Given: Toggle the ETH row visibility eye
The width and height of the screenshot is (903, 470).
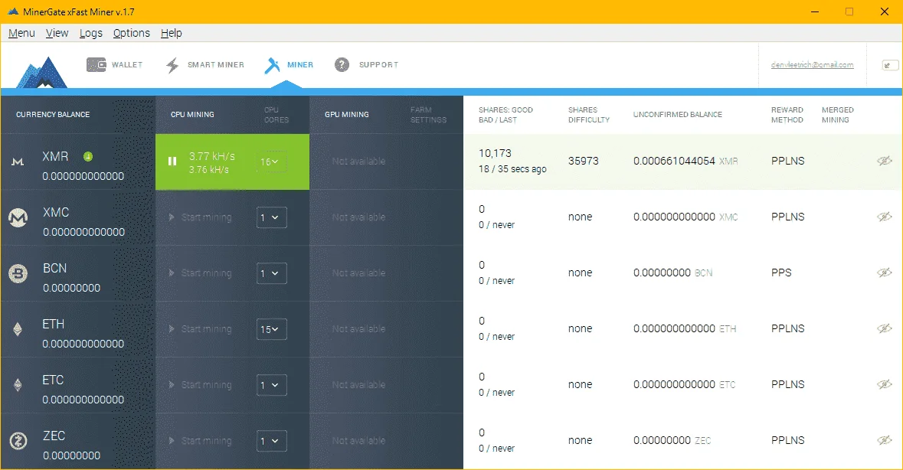Looking at the screenshot, I should coord(885,328).
